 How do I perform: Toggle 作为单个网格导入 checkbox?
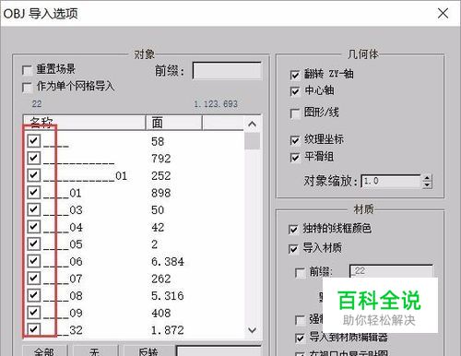tap(28, 88)
